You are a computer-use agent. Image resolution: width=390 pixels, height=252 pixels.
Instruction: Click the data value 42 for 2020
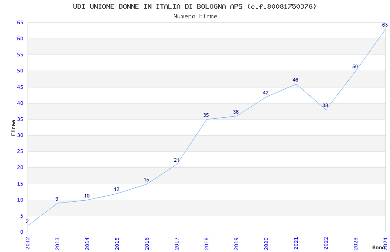coord(266,93)
